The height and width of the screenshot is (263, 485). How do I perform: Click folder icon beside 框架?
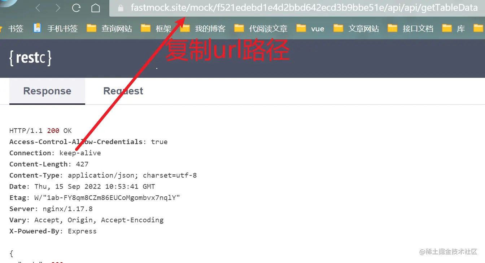[146, 28]
